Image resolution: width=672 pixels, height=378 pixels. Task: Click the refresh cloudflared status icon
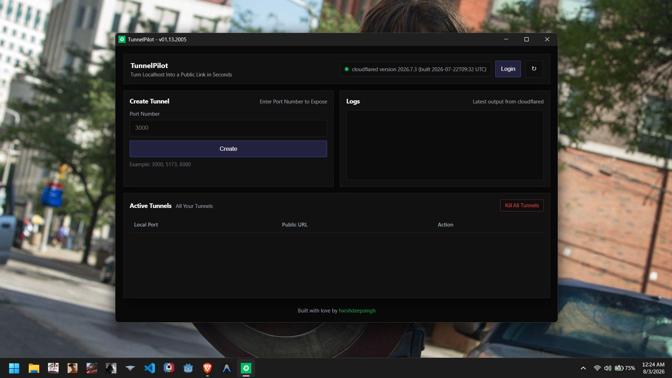click(x=534, y=69)
